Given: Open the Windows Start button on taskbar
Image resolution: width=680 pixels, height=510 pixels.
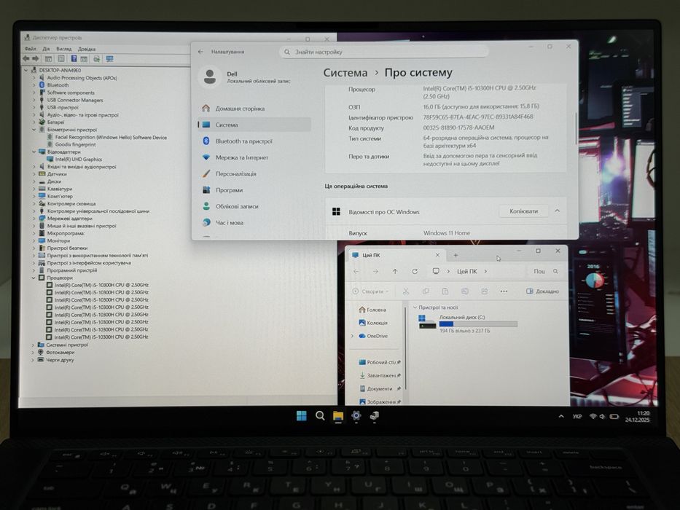Looking at the screenshot, I should pyautogui.click(x=302, y=416).
